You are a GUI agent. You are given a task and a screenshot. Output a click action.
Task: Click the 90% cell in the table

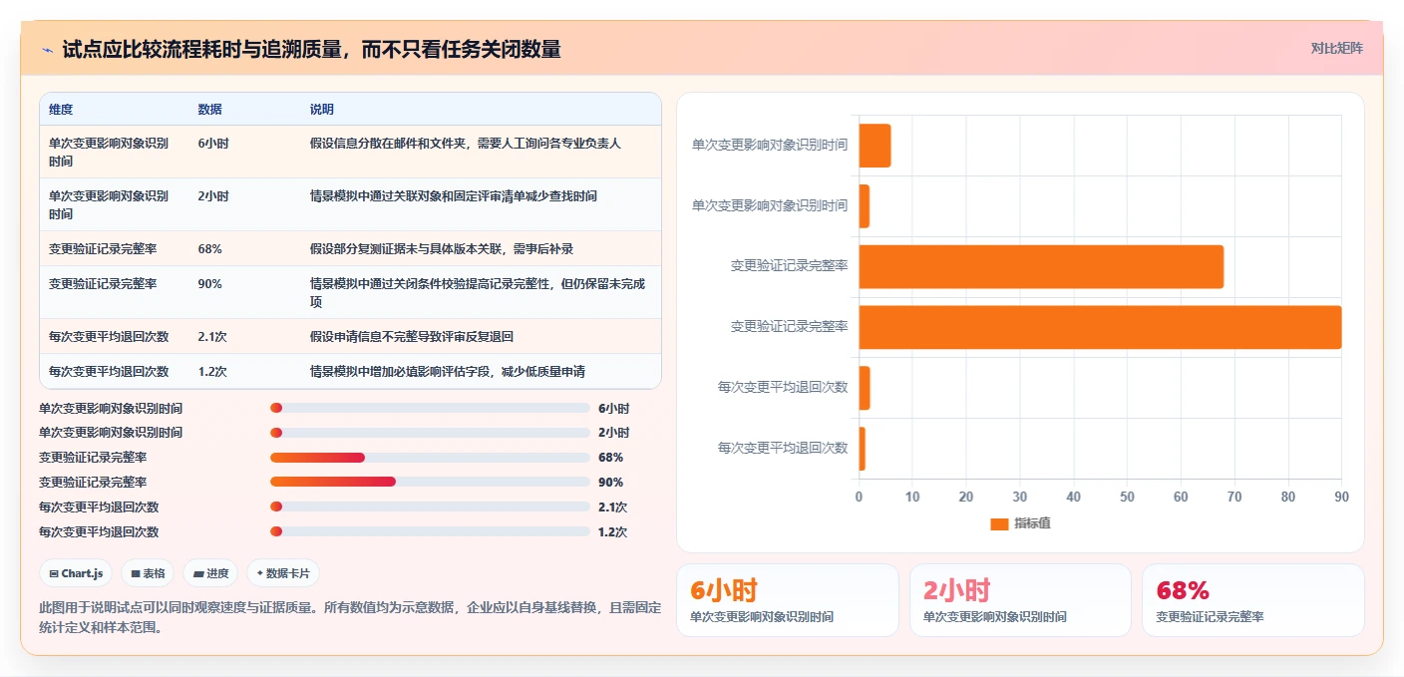(210, 284)
